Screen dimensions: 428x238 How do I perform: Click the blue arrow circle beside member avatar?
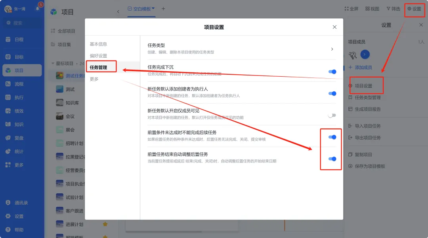click(x=365, y=55)
